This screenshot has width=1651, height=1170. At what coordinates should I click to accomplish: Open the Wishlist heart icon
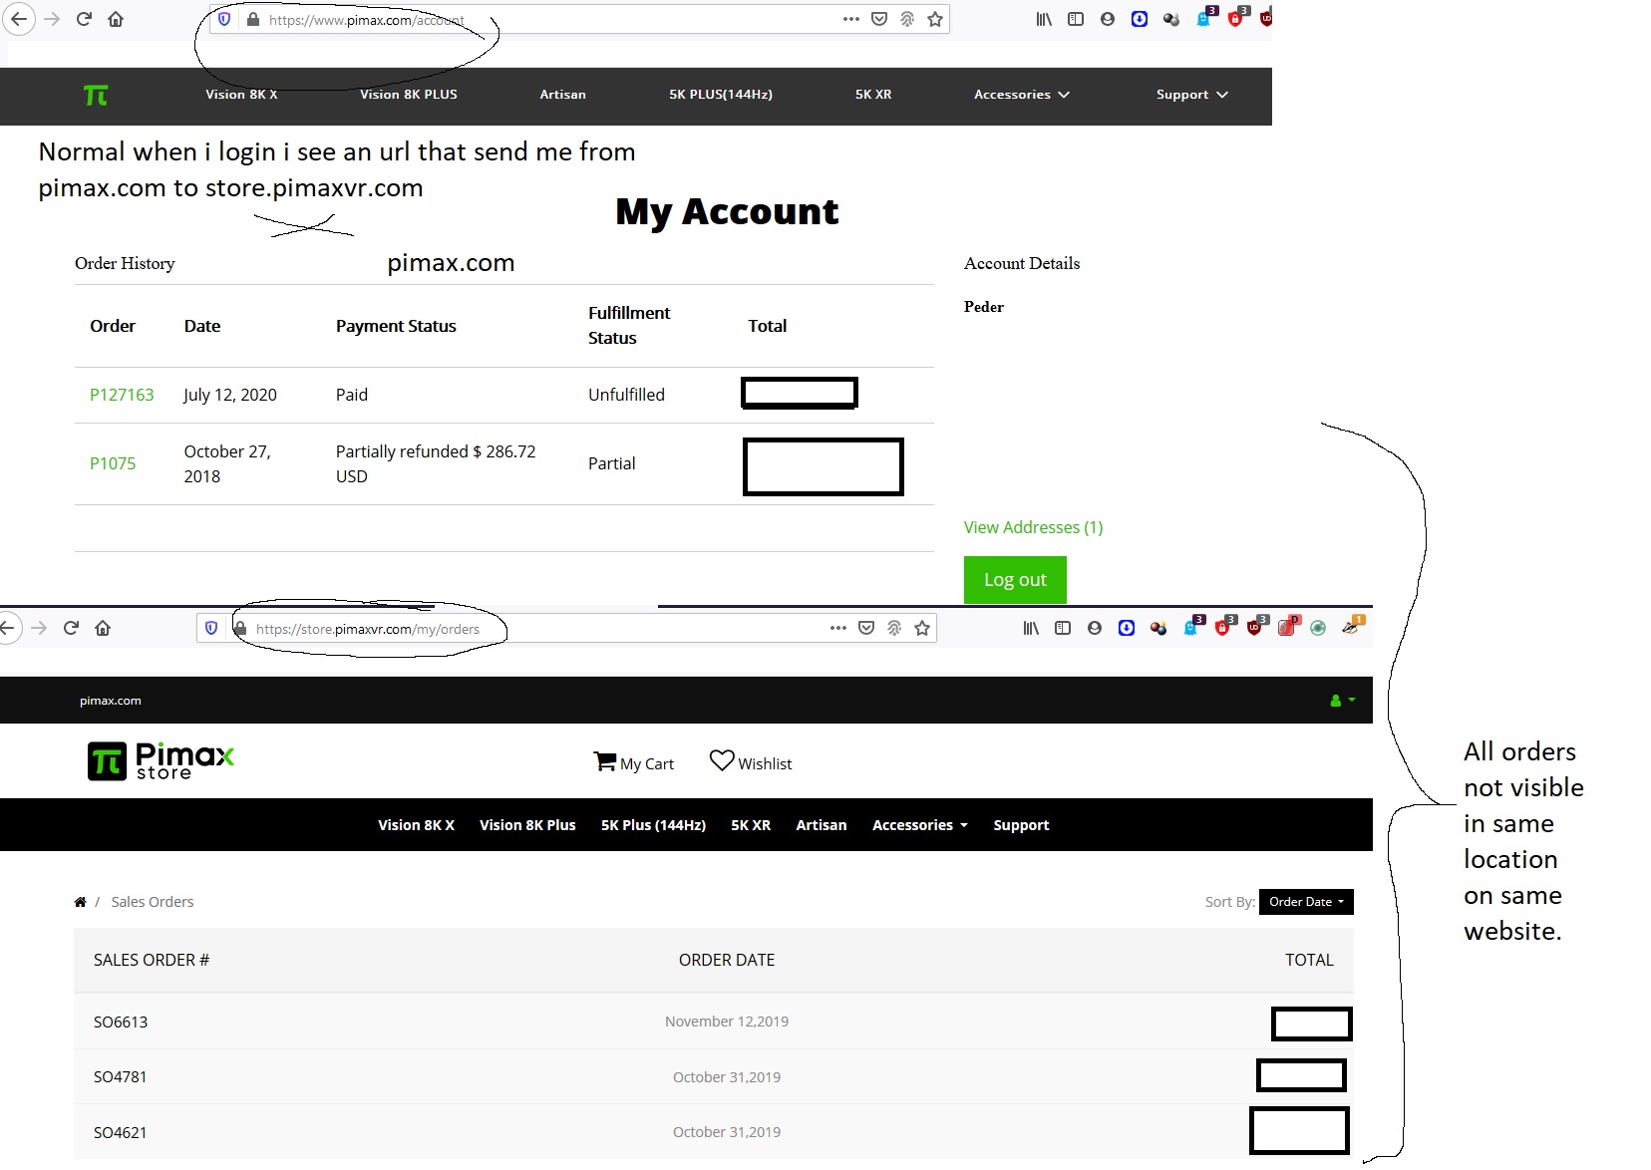click(x=721, y=761)
